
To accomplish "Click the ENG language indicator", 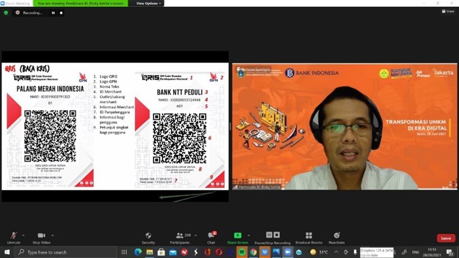I will coord(416,252).
